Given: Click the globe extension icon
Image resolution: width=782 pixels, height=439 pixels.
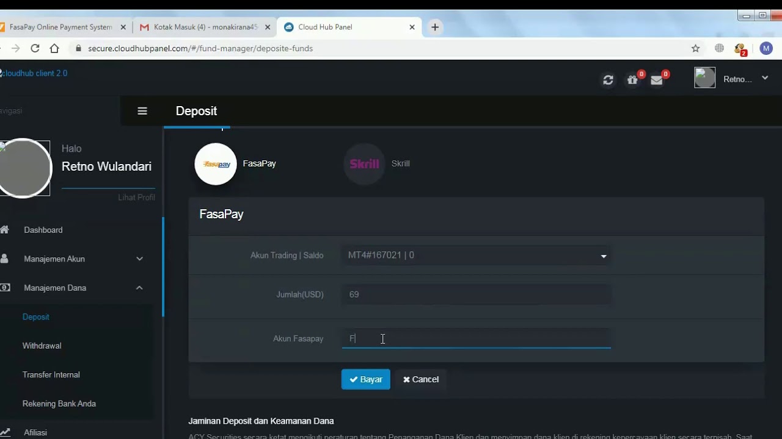Looking at the screenshot, I should (x=719, y=48).
